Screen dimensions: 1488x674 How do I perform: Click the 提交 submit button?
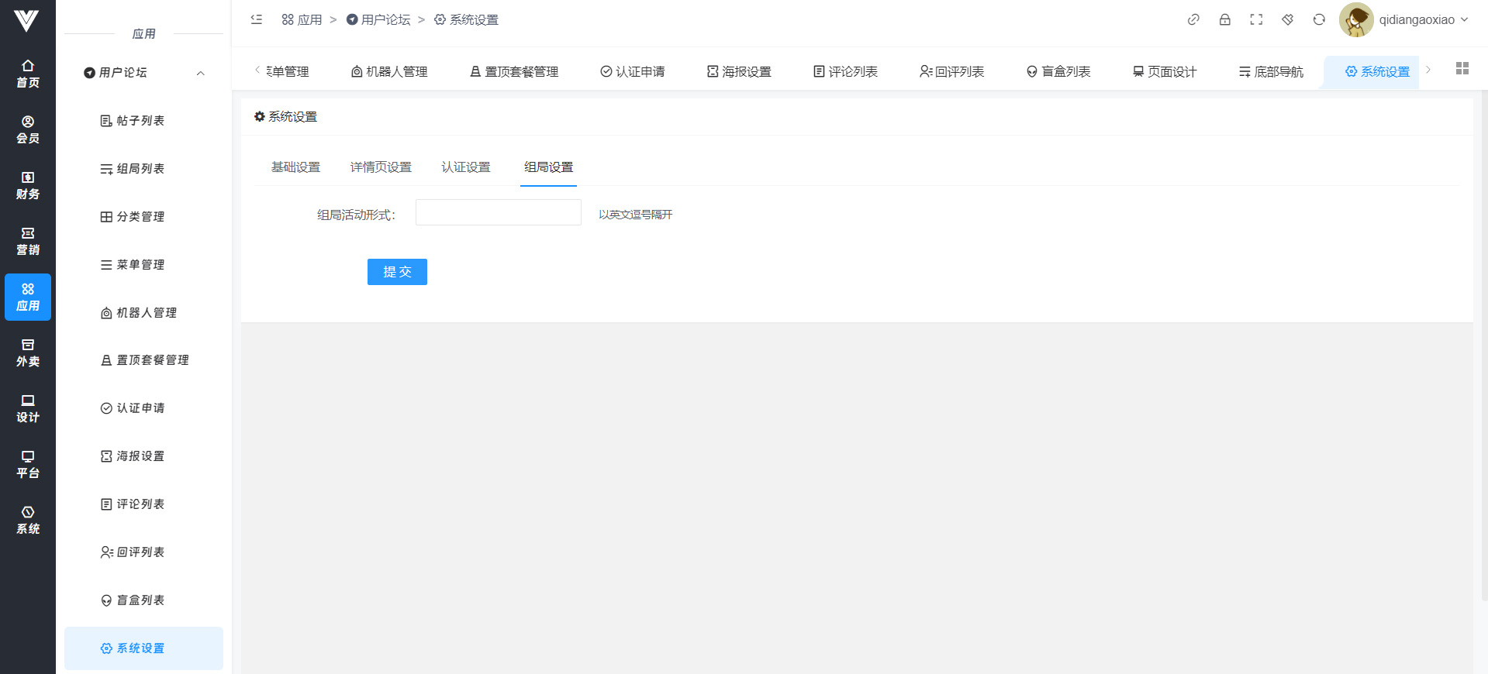coord(397,272)
